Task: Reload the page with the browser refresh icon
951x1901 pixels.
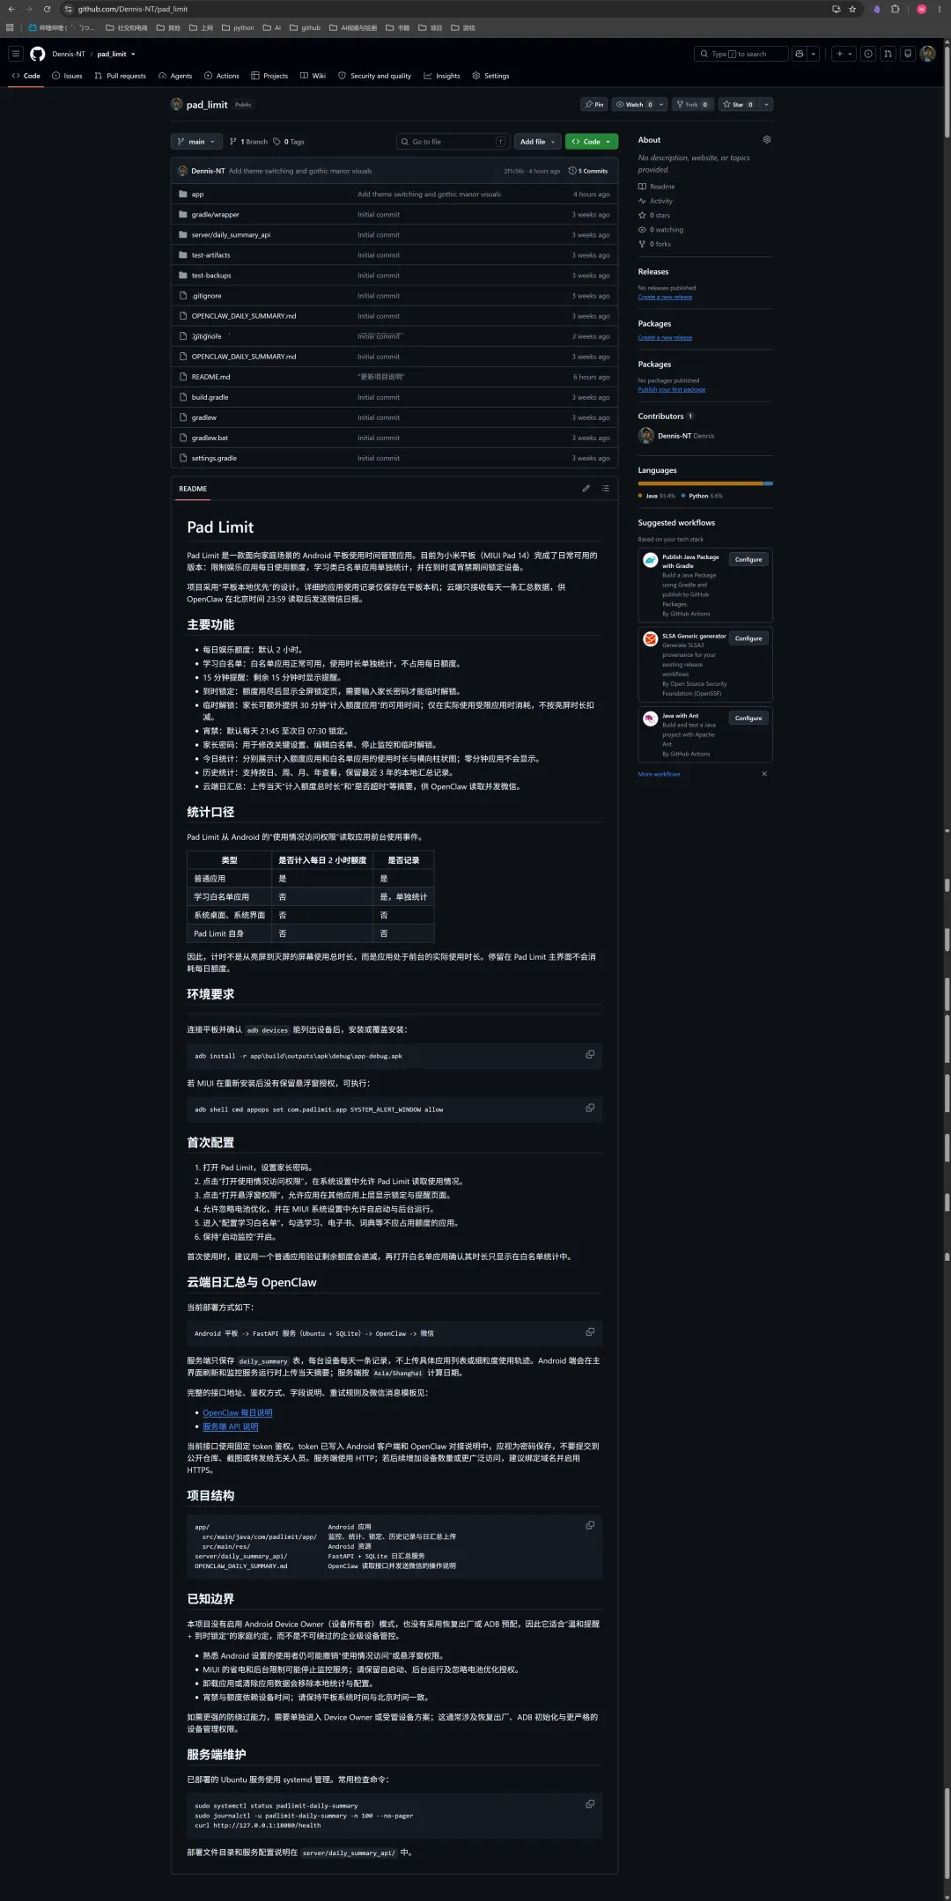Action: coord(47,9)
